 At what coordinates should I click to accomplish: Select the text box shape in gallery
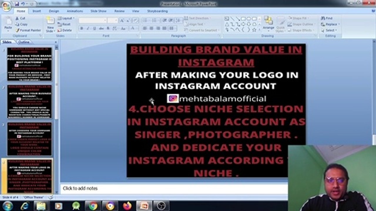coord(227,19)
